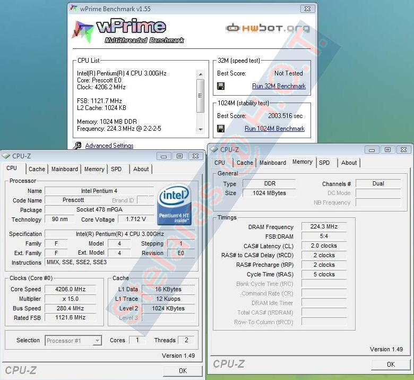This screenshot has height=380, width=414.
Task: Click the CAS# Latency value 2.0 clocks
Action: (x=324, y=246)
